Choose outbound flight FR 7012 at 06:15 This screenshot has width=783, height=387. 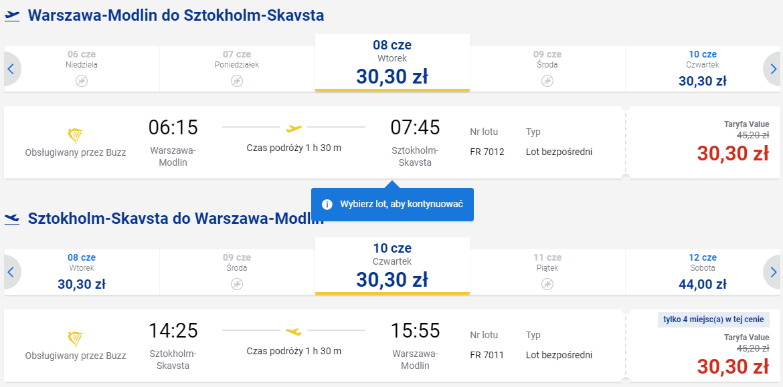(315, 142)
